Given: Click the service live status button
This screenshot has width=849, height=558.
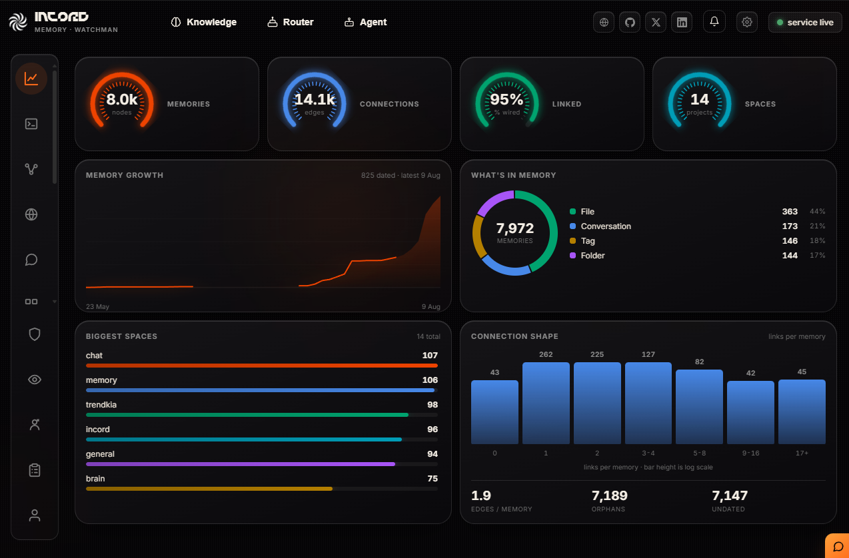Looking at the screenshot, I should coord(805,22).
